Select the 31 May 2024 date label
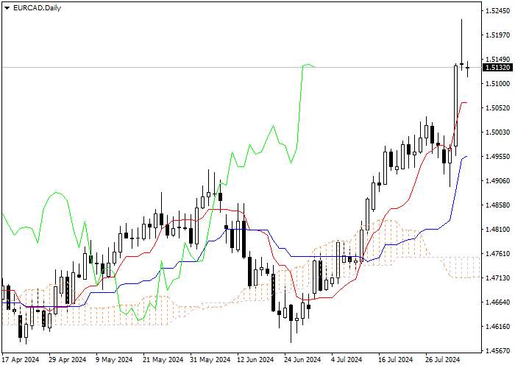The width and height of the screenshot is (515, 368). [x=210, y=360]
